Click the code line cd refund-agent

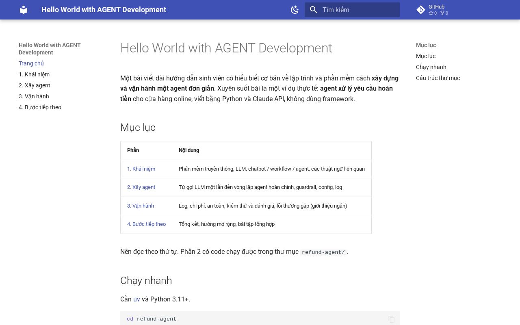pyautogui.click(x=152, y=319)
